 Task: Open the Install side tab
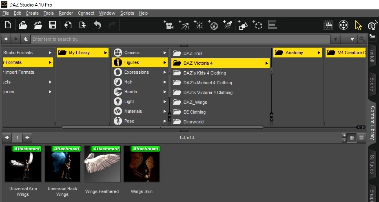[372, 55]
